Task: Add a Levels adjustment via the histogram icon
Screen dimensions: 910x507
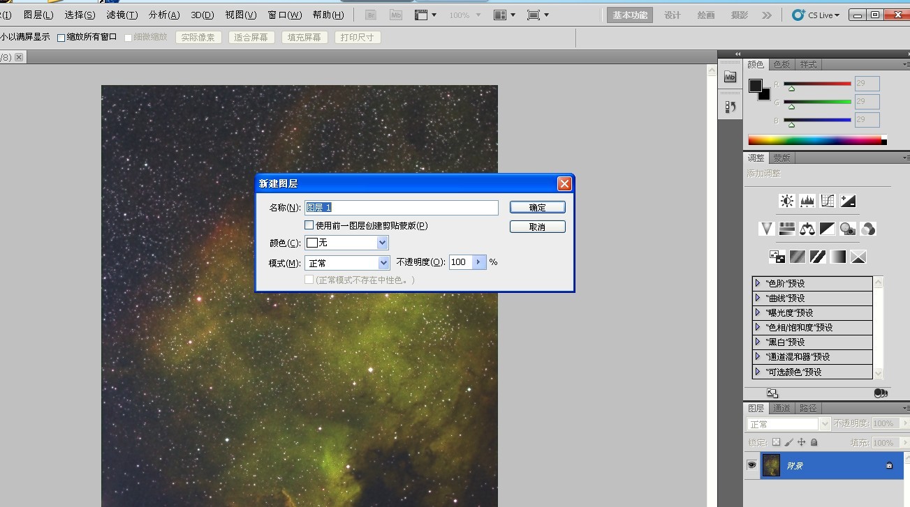Action: 807,201
